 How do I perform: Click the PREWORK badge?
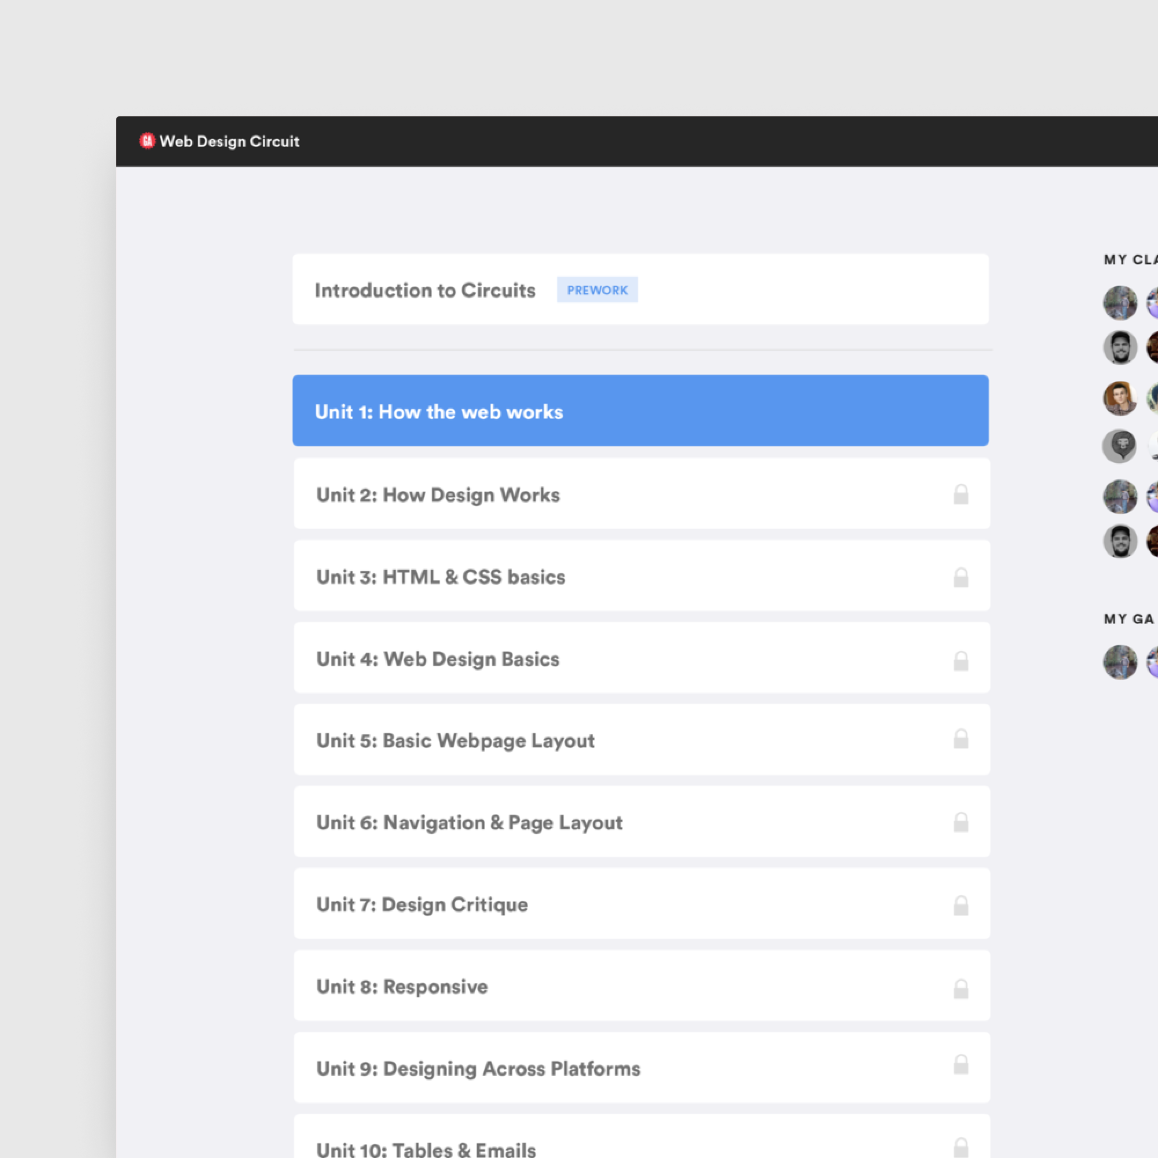(x=597, y=290)
